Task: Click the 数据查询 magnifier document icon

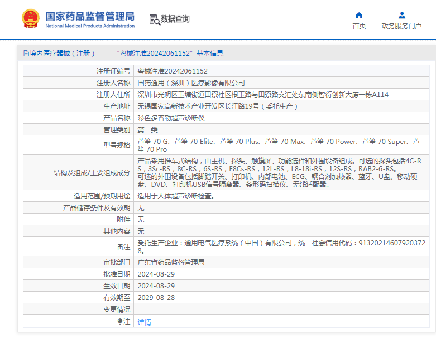Action: 154,20
